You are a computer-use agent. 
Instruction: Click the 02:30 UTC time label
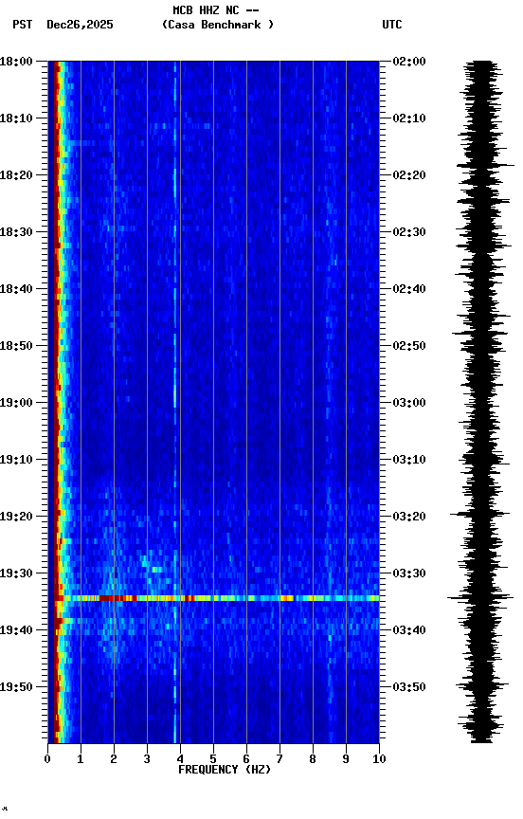pos(409,232)
